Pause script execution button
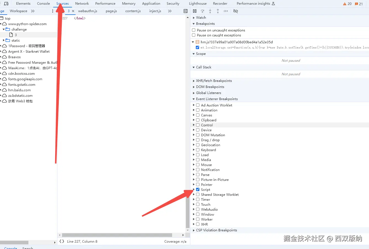 coord(195,11)
